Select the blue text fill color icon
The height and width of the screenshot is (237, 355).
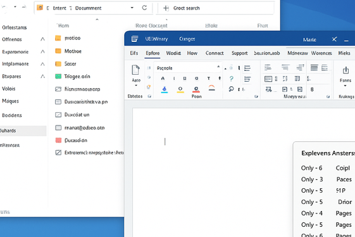165,89
